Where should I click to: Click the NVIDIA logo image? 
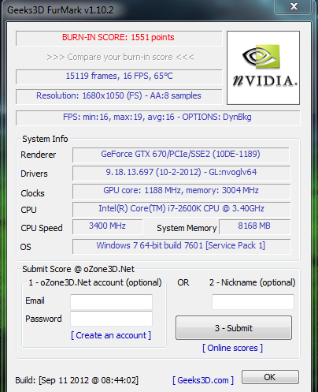point(263,68)
